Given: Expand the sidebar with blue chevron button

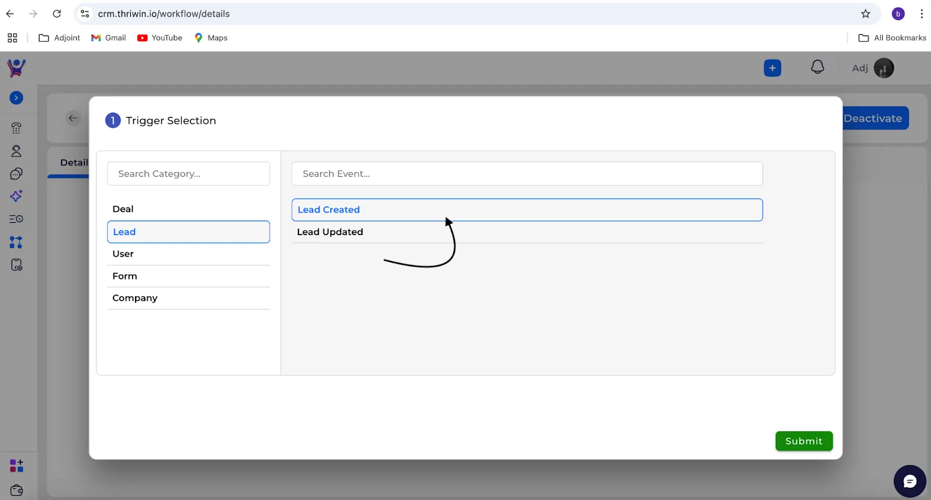Looking at the screenshot, I should 16,98.
